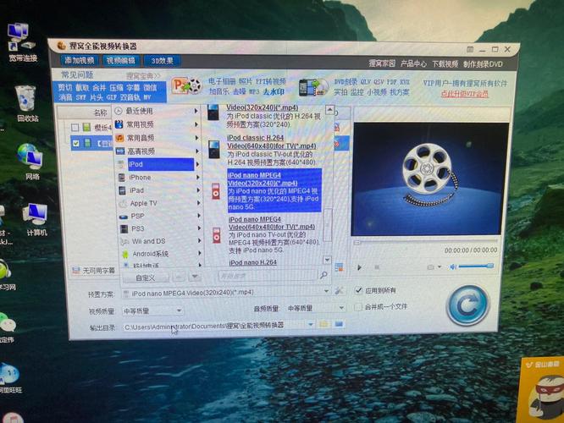Click the PSP console icon
This screenshot has height=423, width=564.
[124, 217]
